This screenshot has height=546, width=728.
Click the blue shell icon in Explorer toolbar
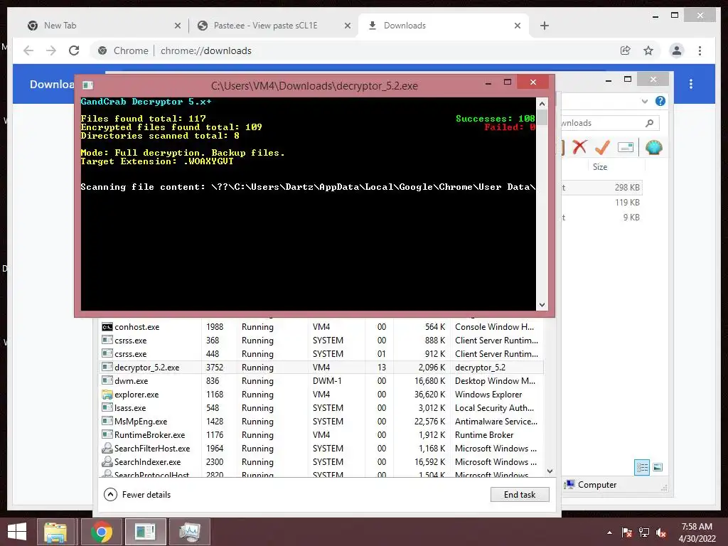(653, 148)
